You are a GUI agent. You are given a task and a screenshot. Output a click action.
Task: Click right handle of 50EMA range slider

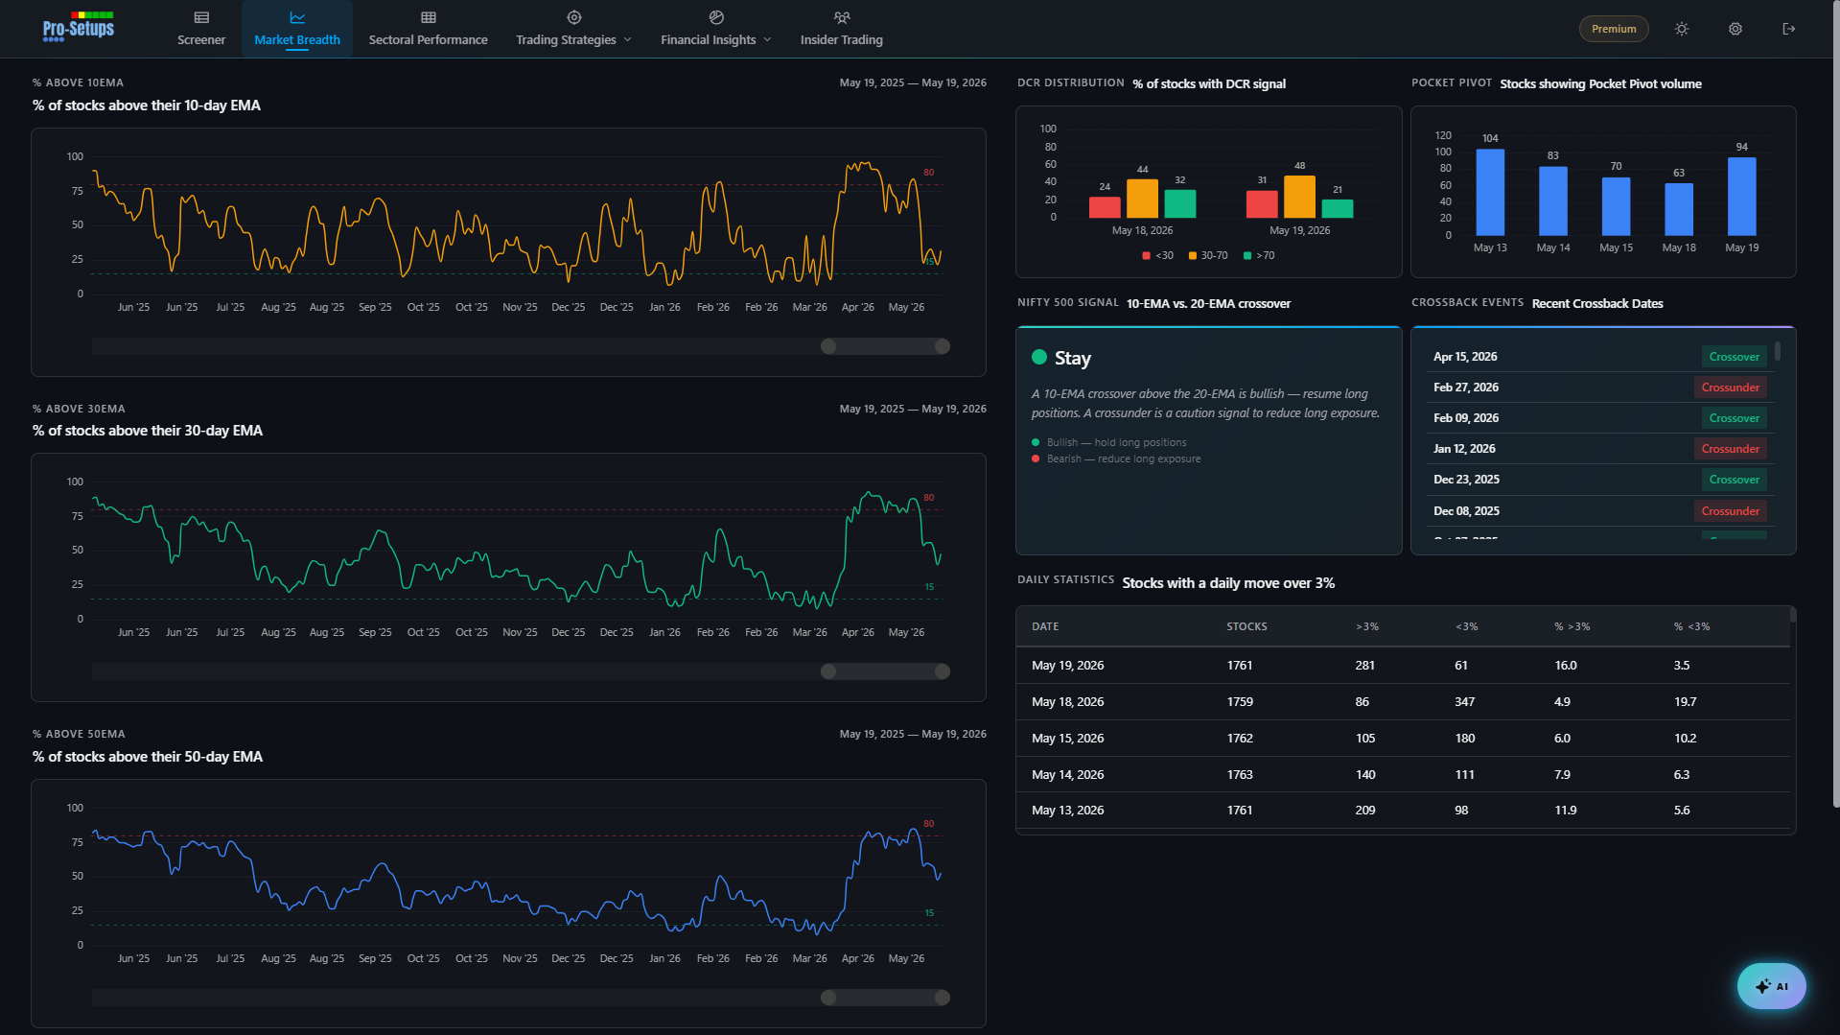tap(943, 998)
